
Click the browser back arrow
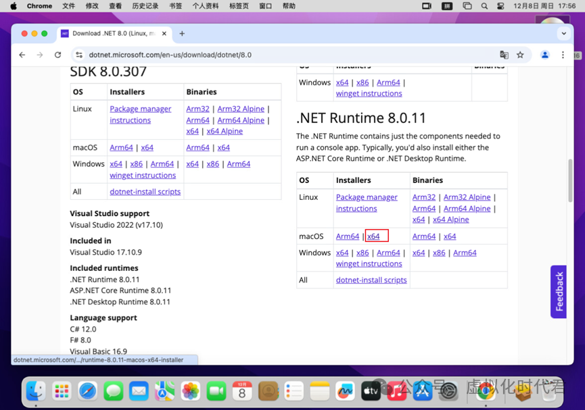tap(22, 55)
